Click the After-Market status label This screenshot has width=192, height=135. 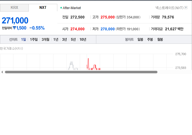tap(72, 8)
